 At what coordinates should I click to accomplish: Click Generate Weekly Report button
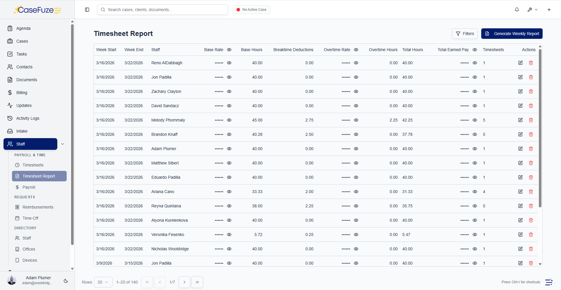coord(512,34)
